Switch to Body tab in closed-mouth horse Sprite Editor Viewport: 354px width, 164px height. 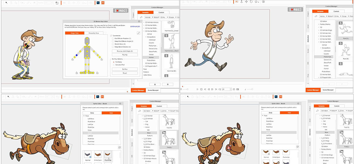(92, 113)
